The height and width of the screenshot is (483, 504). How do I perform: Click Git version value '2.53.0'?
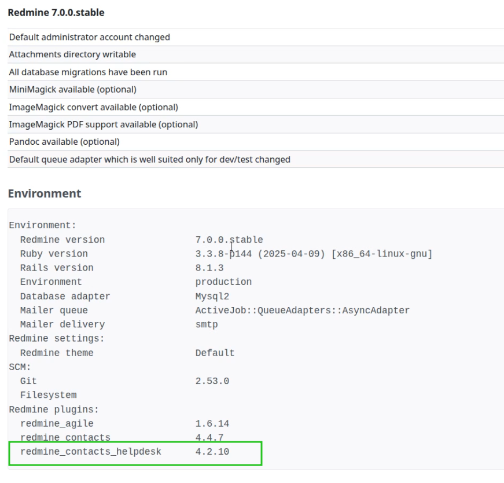click(212, 381)
